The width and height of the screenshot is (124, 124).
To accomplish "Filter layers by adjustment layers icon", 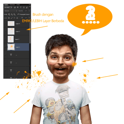I will [x=18, y=7].
